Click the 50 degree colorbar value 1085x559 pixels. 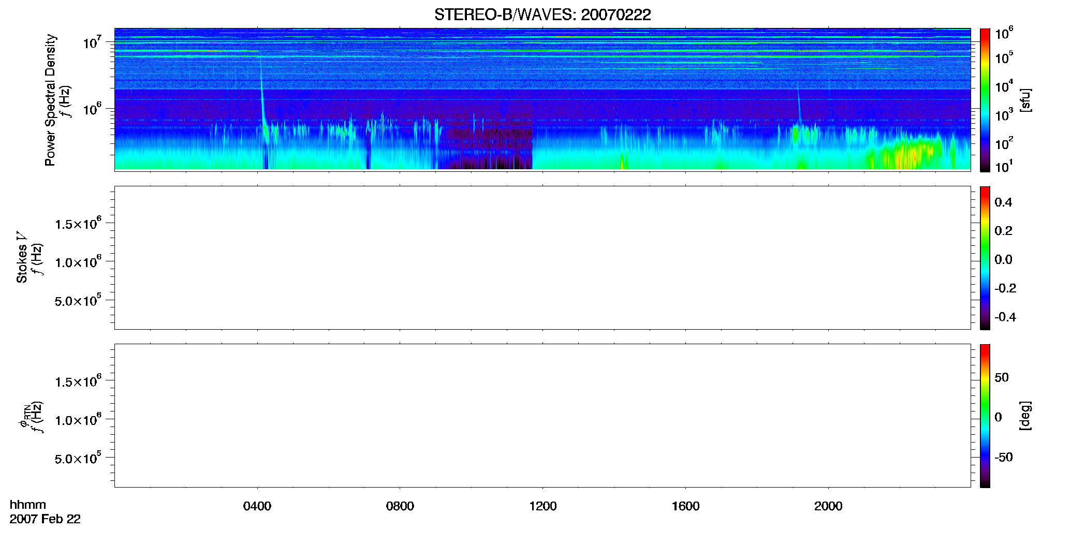(x=1001, y=377)
